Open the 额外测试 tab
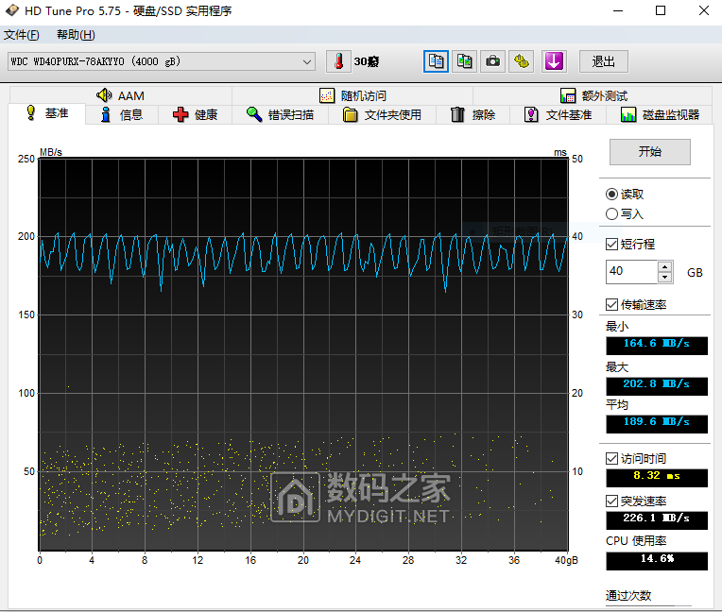 [x=593, y=95]
